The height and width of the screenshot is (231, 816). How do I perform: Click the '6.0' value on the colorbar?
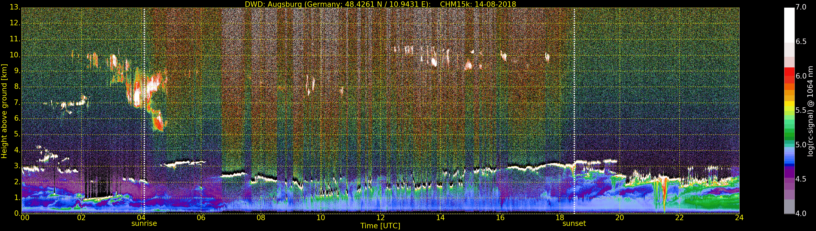[x=801, y=76]
